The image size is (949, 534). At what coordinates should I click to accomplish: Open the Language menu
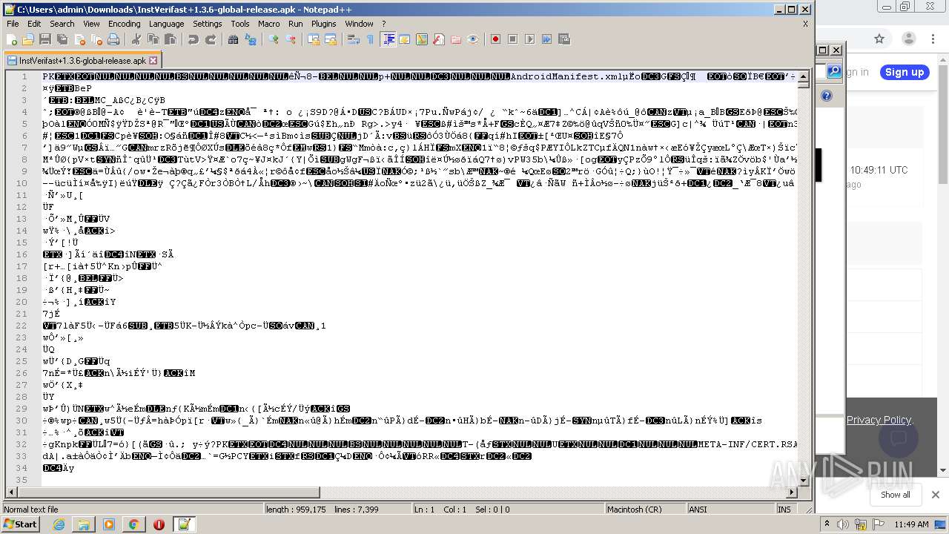[x=166, y=24]
